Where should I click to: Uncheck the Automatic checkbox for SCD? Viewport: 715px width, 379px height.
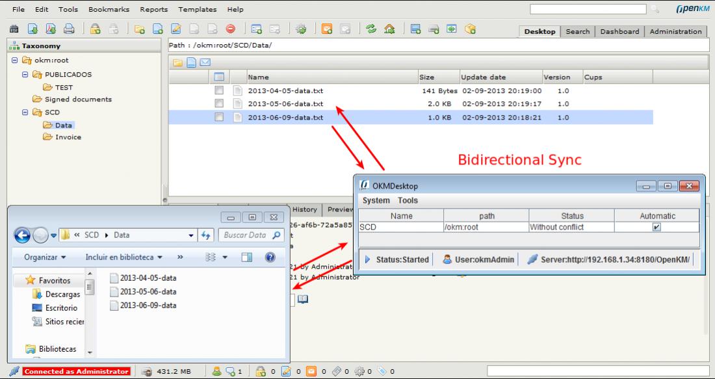(656, 228)
